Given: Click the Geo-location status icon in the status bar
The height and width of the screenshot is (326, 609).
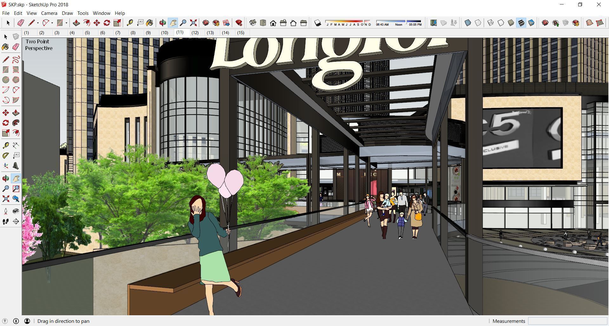Looking at the screenshot, I should coord(5,321).
